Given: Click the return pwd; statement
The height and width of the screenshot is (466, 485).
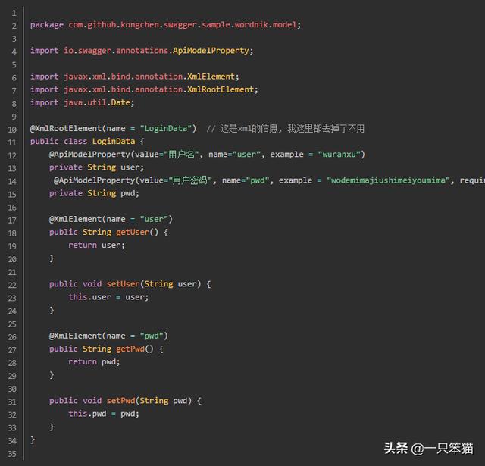Looking at the screenshot, I should click(x=94, y=362).
